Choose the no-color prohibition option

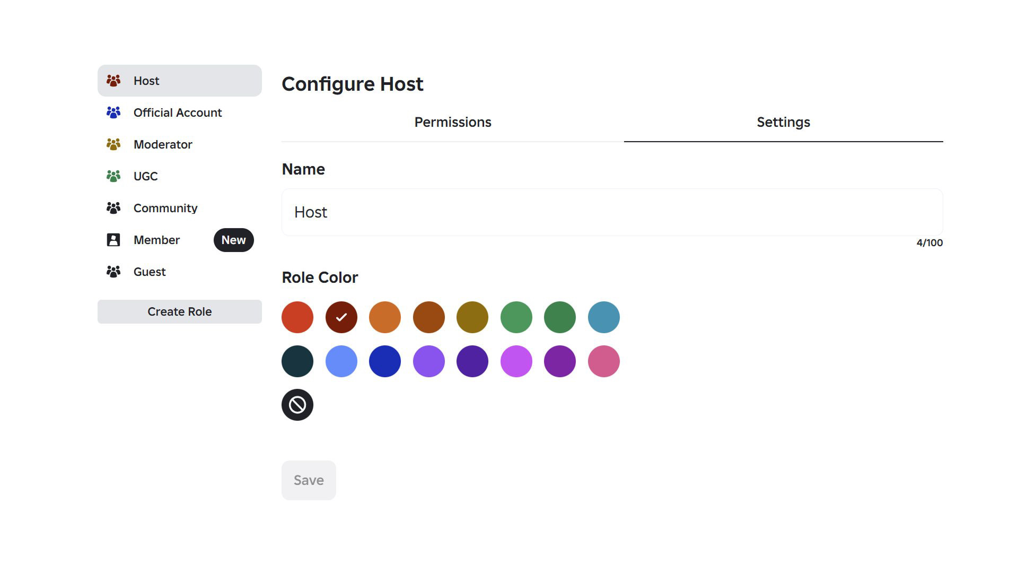click(297, 404)
